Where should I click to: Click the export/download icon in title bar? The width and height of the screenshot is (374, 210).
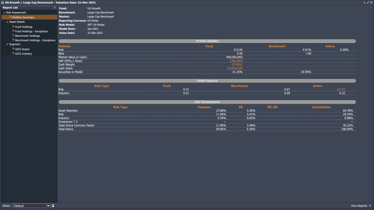click(x=365, y=3)
